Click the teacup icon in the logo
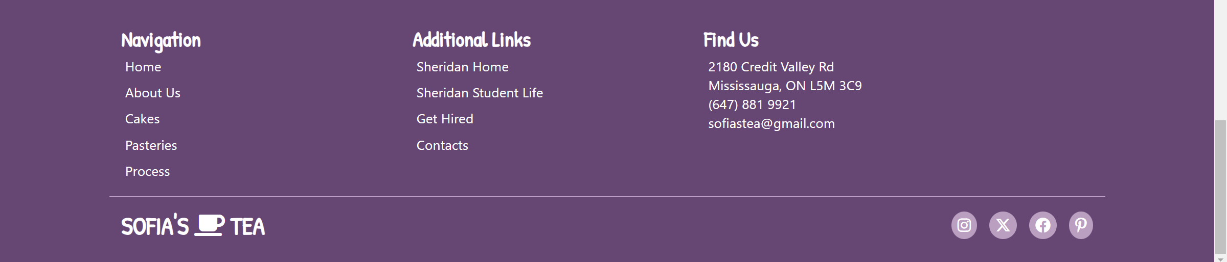1227x262 pixels. point(209,225)
